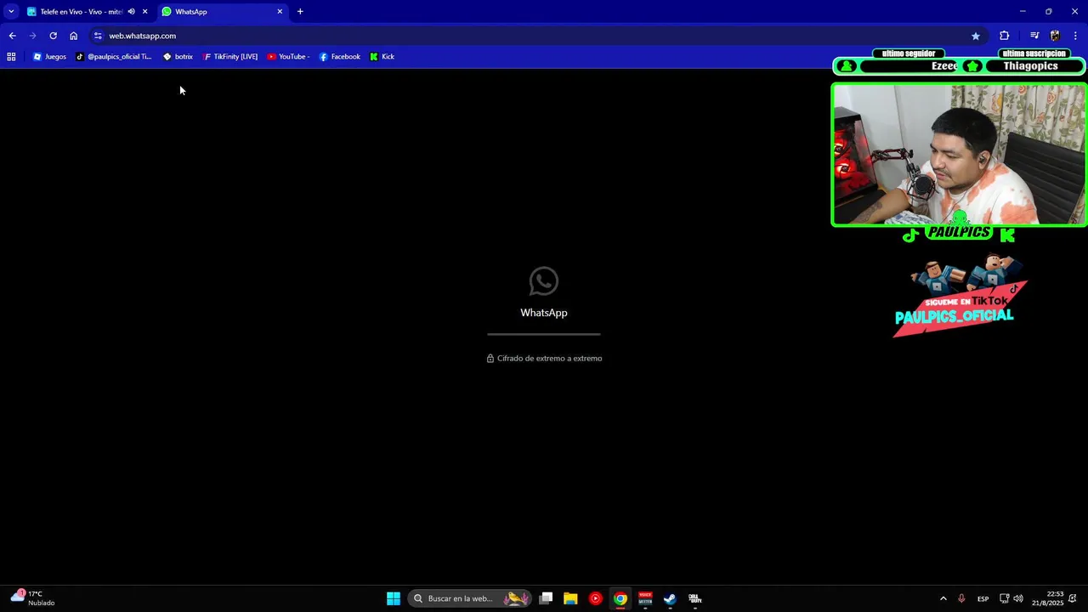Open the @paulpics_oficial TikTok bookmark
1088x612 pixels.
113,57
